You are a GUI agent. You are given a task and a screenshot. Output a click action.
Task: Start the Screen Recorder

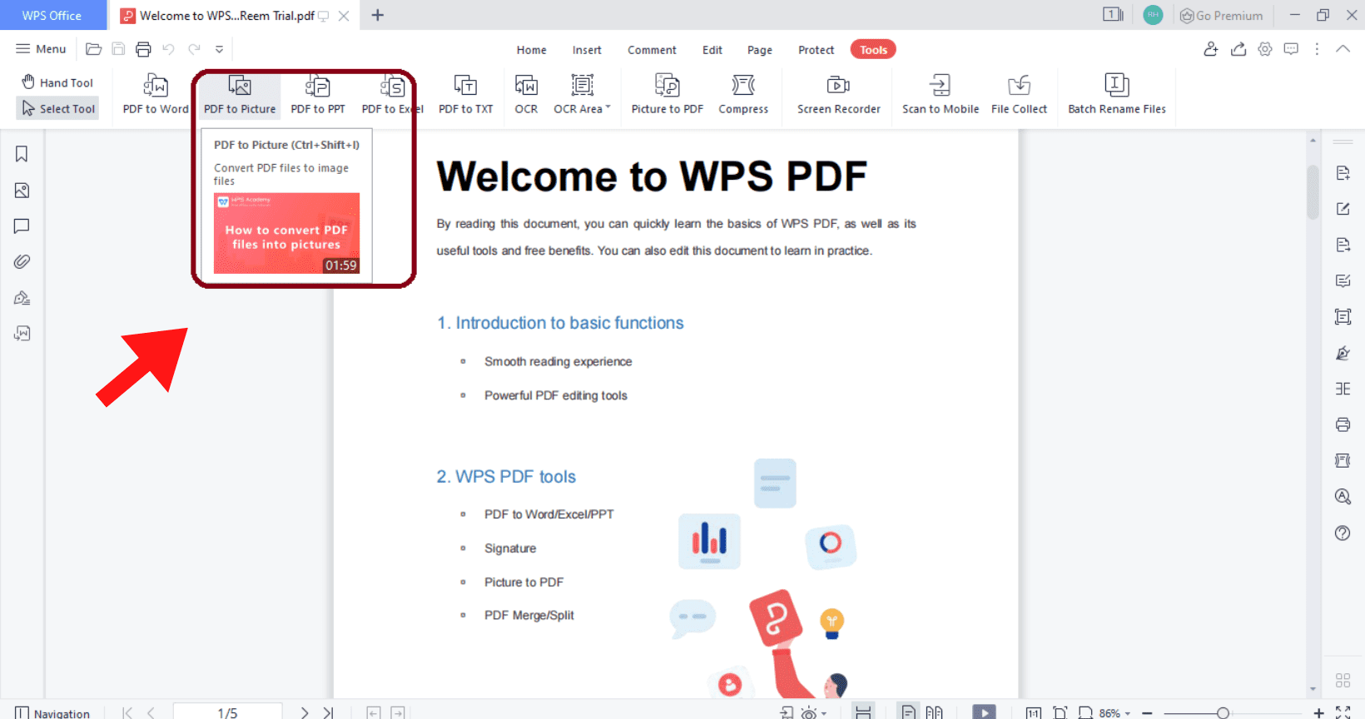[x=838, y=93]
